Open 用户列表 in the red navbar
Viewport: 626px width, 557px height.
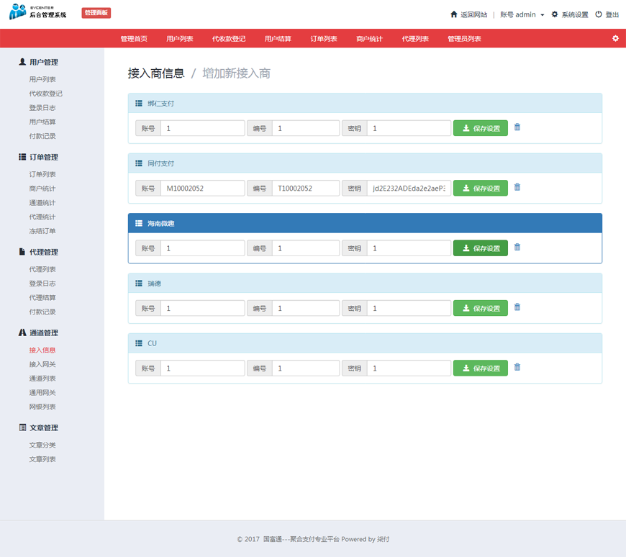coord(180,39)
